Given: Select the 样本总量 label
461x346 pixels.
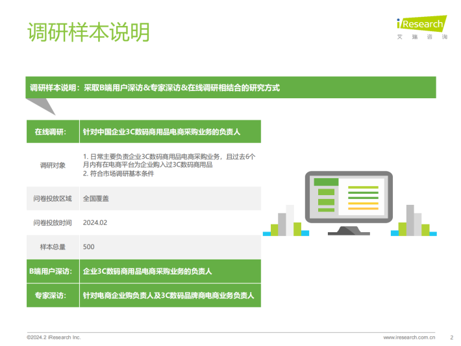Looking at the screenshot, I should [x=53, y=247].
